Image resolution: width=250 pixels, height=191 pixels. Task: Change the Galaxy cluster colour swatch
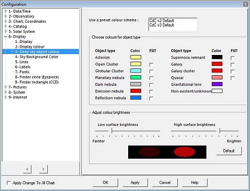[x=217, y=71]
